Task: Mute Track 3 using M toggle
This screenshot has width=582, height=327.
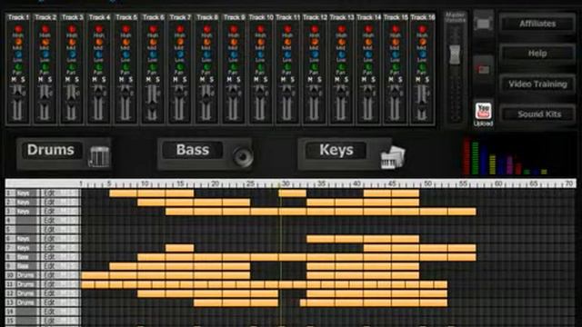Action: coord(67,80)
